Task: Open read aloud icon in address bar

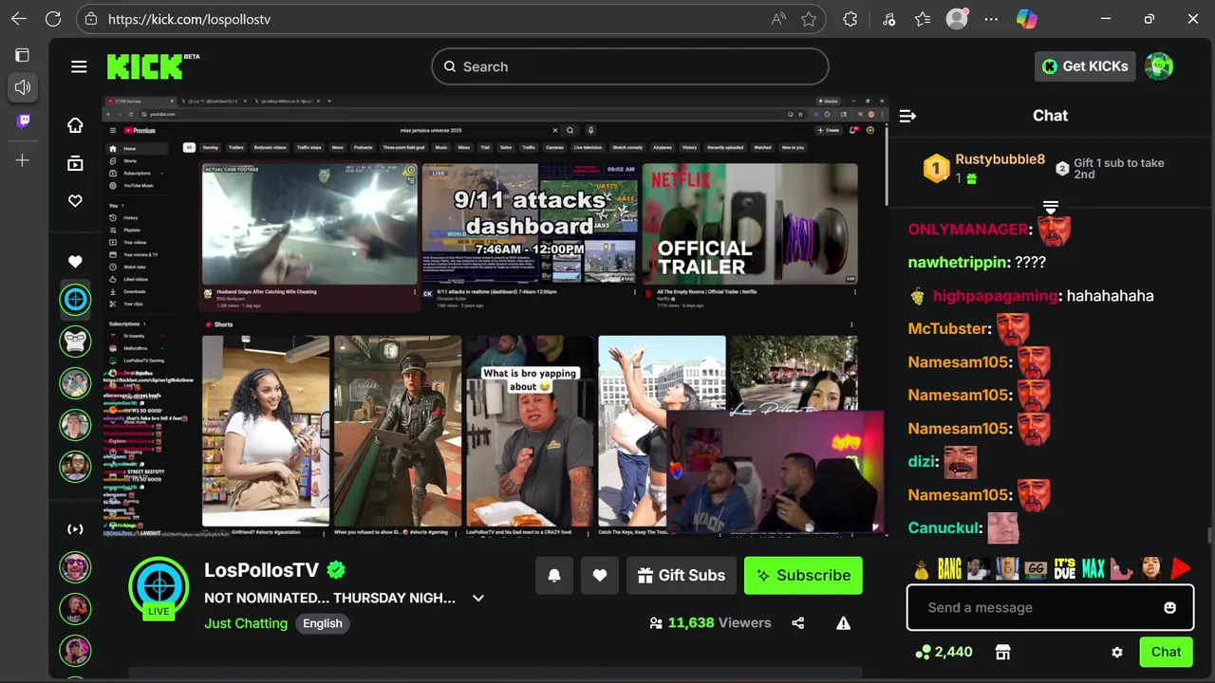Action: [778, 19]
